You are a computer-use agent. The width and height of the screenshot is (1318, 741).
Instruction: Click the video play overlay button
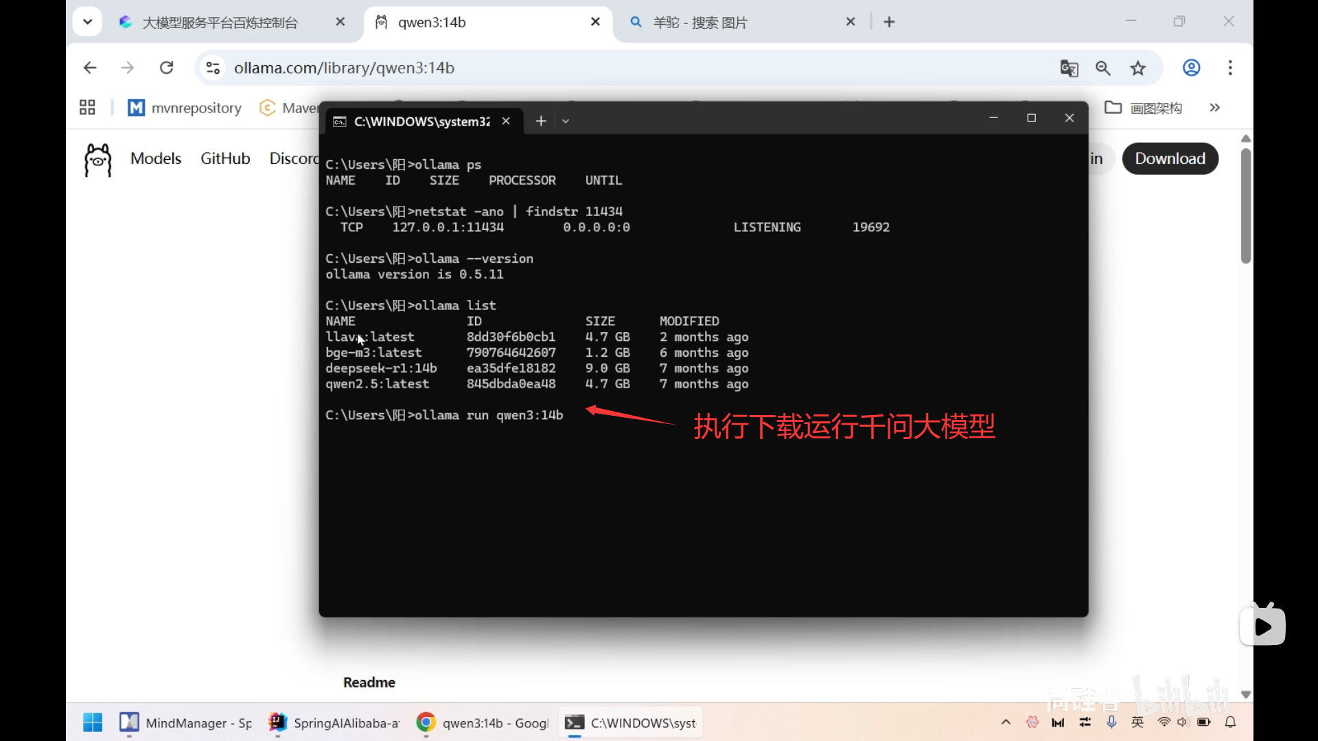tap(1262, 626)
